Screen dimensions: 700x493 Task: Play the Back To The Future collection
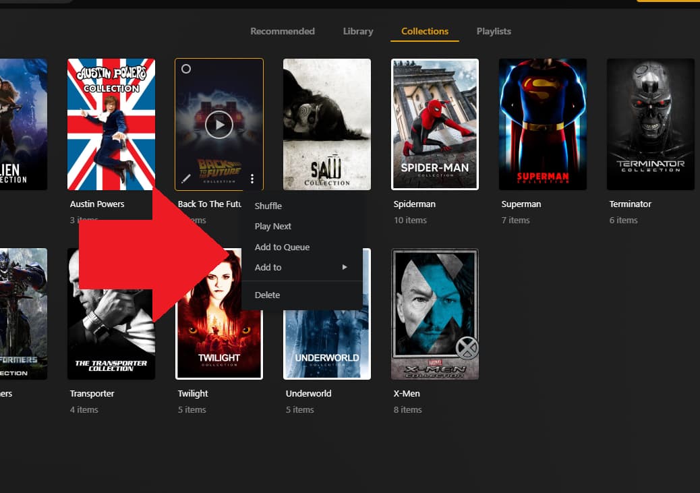click(218, 125)
